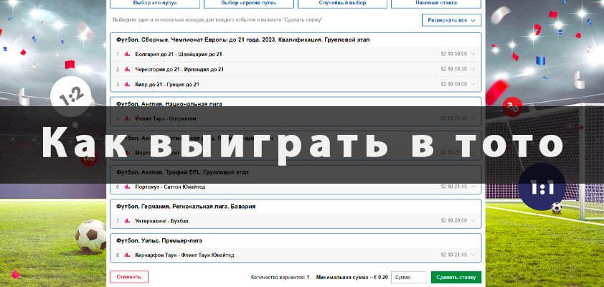
Task: Click the Германия. Региональная лига. Бавария header
Action: pos(186,207)
